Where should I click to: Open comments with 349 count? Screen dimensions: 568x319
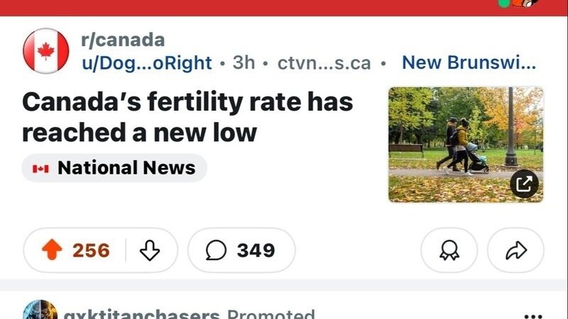point(241,250)
